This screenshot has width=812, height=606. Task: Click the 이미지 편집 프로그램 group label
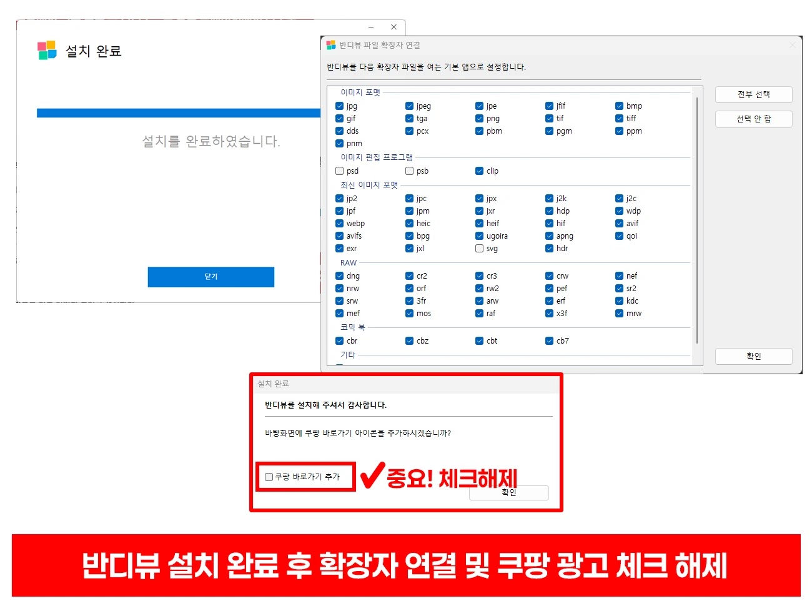click(377, 157)
